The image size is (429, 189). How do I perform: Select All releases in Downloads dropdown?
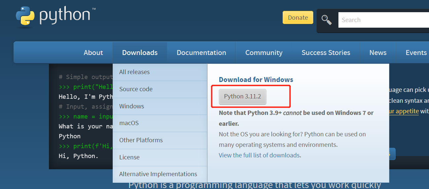coord(160,72)
